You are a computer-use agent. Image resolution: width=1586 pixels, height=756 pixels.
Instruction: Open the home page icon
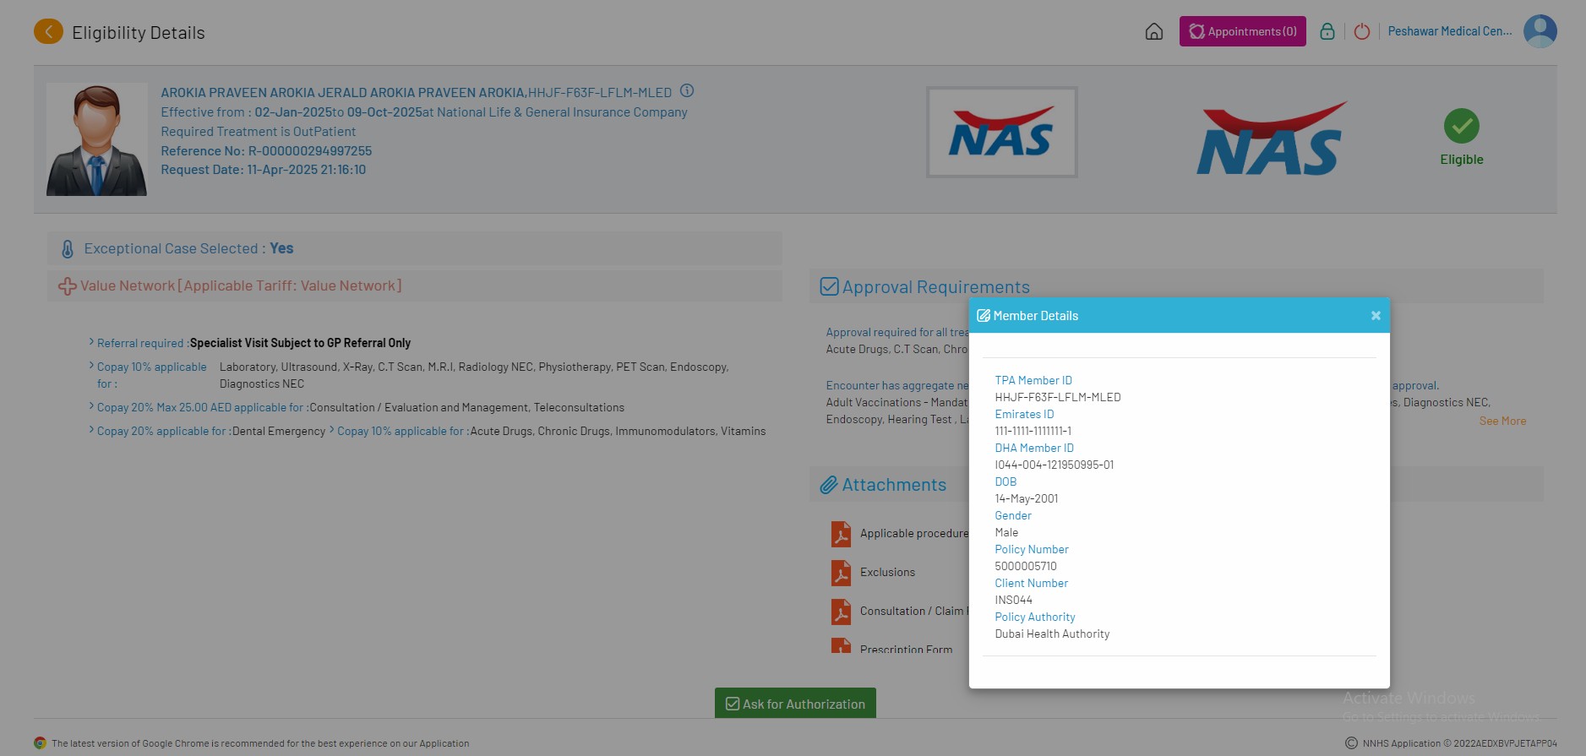[1153, 31]
